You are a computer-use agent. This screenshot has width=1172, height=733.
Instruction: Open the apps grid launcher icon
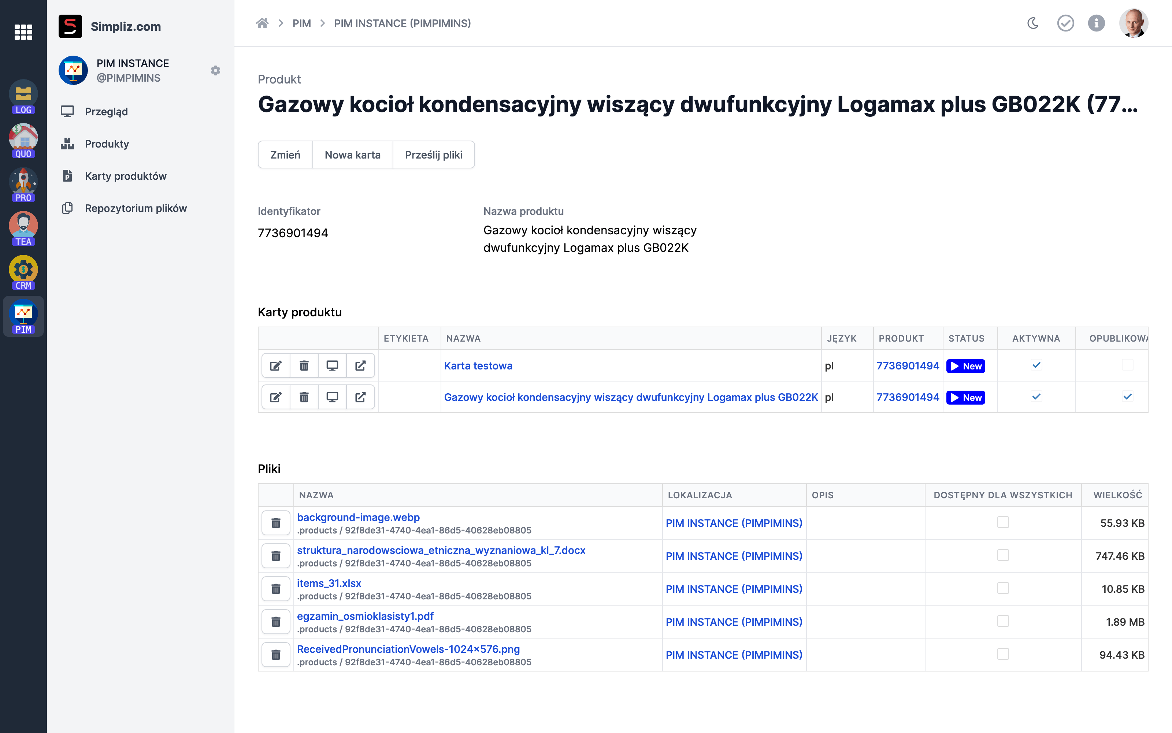23,32
